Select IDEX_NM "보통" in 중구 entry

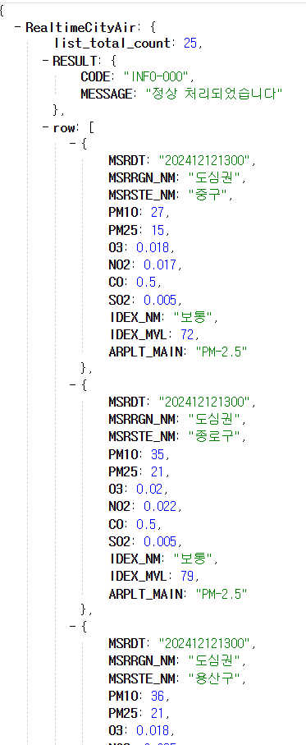pyautogui.click(x=193, y=316)
